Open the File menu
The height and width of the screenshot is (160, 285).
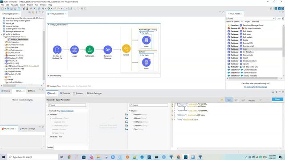tap(2, 5)
